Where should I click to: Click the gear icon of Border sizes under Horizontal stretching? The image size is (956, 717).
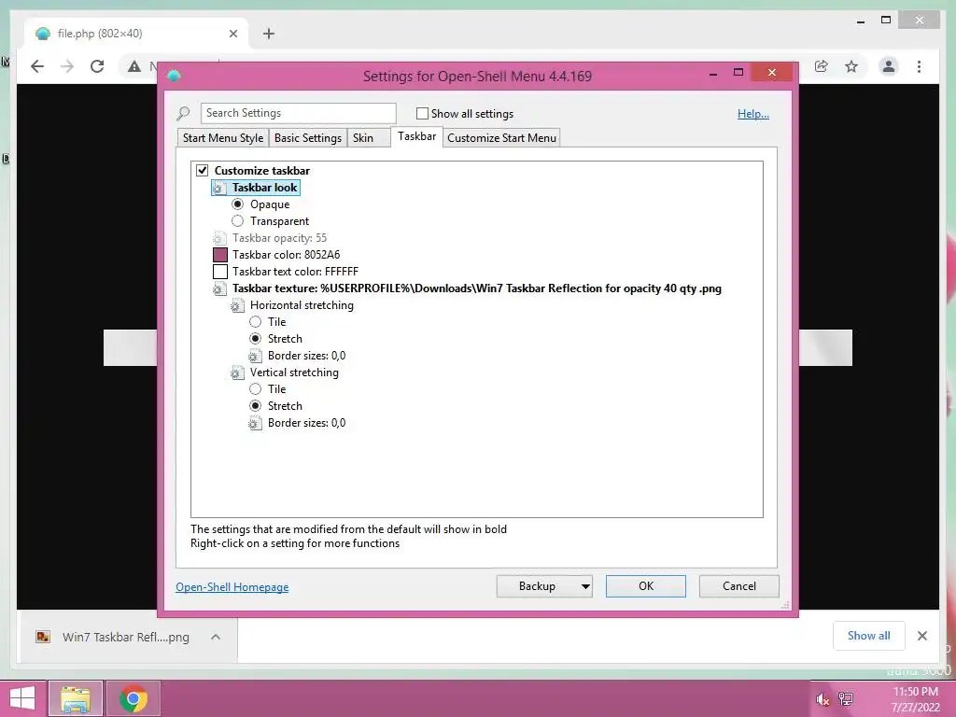[x=255, y=356]
